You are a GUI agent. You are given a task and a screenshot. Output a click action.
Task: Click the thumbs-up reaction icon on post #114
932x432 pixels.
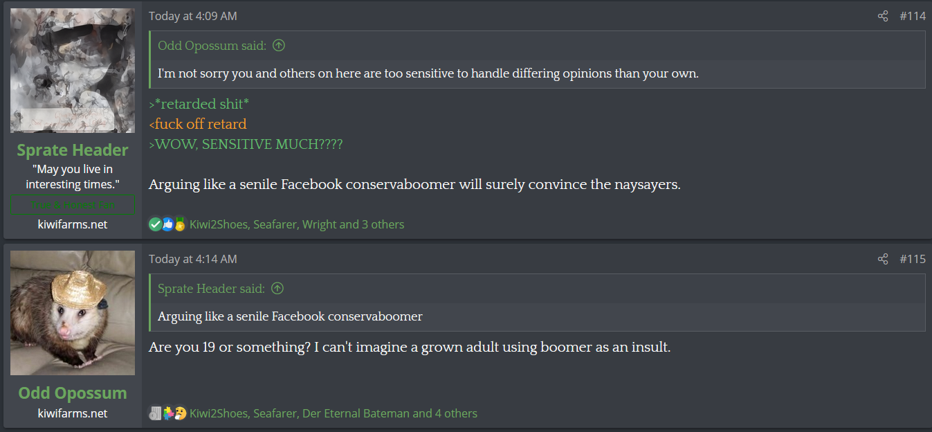(x=167, y=224)
